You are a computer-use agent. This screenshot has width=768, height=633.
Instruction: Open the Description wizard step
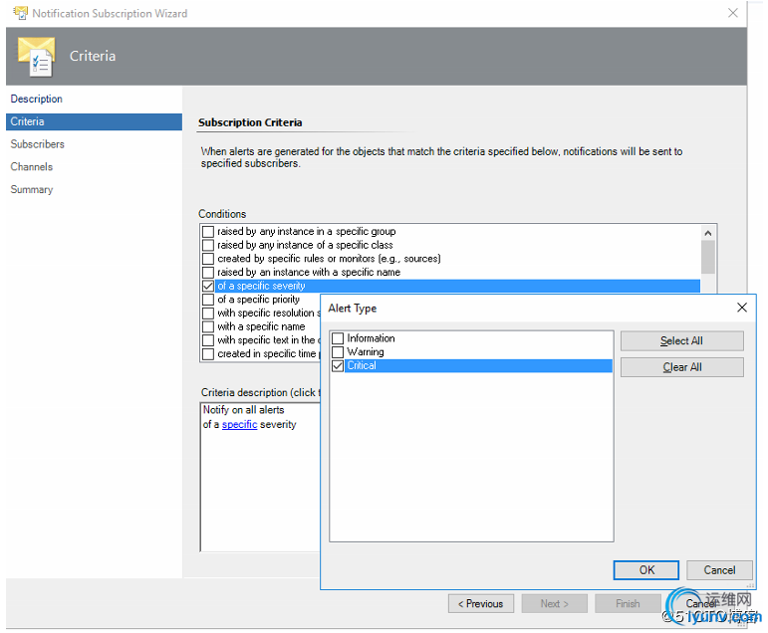(x=36, y=99)
